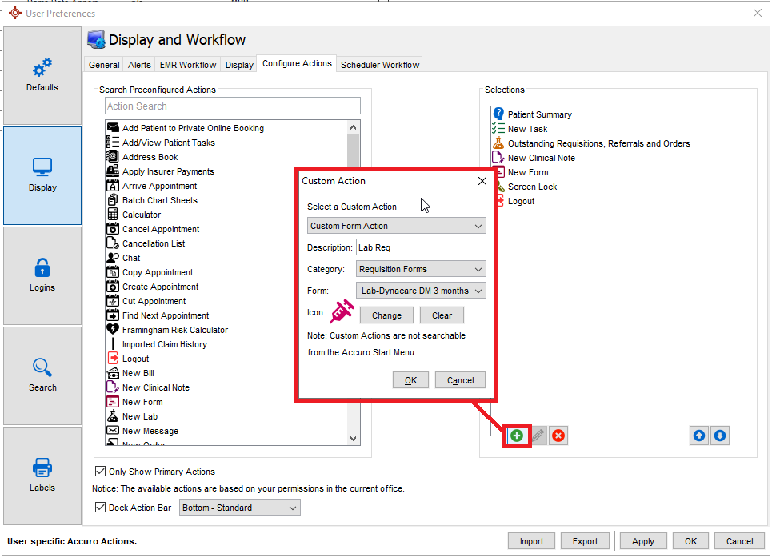Expand the Custom Form Action dropdown
The width and height of the screenshot is (772, 558).
(397, 227)
